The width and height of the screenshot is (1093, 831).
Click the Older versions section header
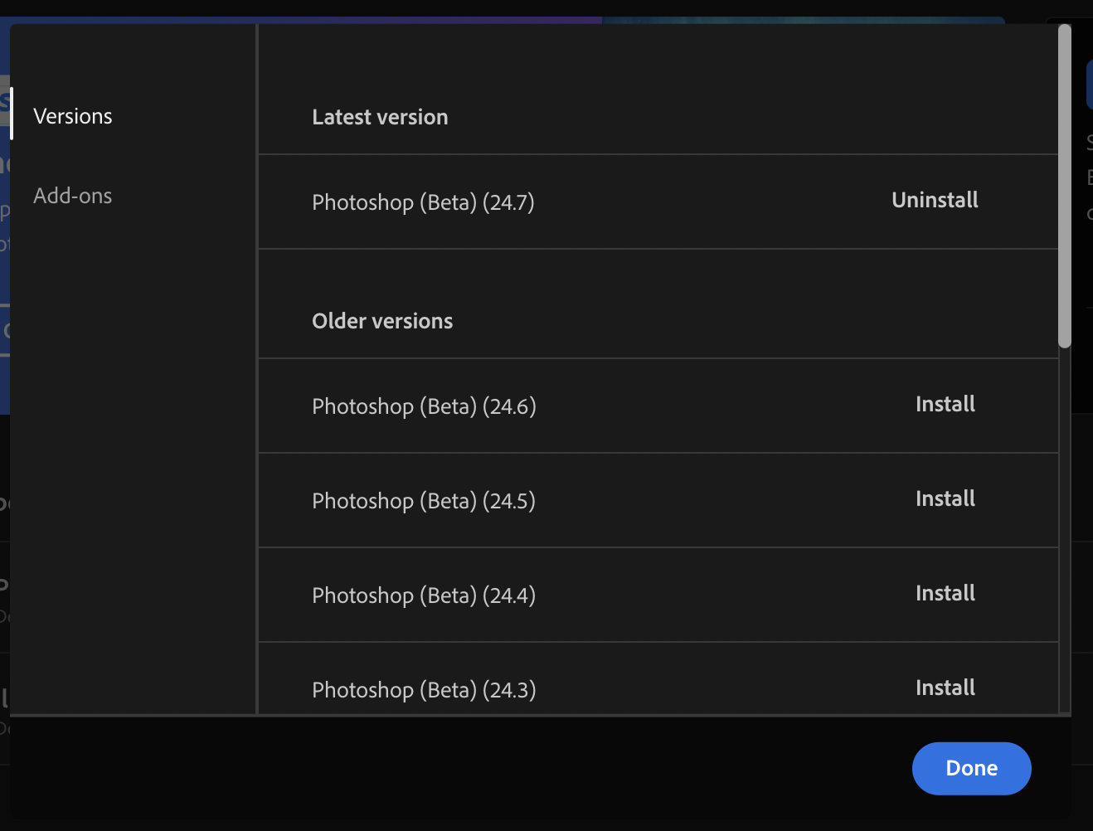382,321
